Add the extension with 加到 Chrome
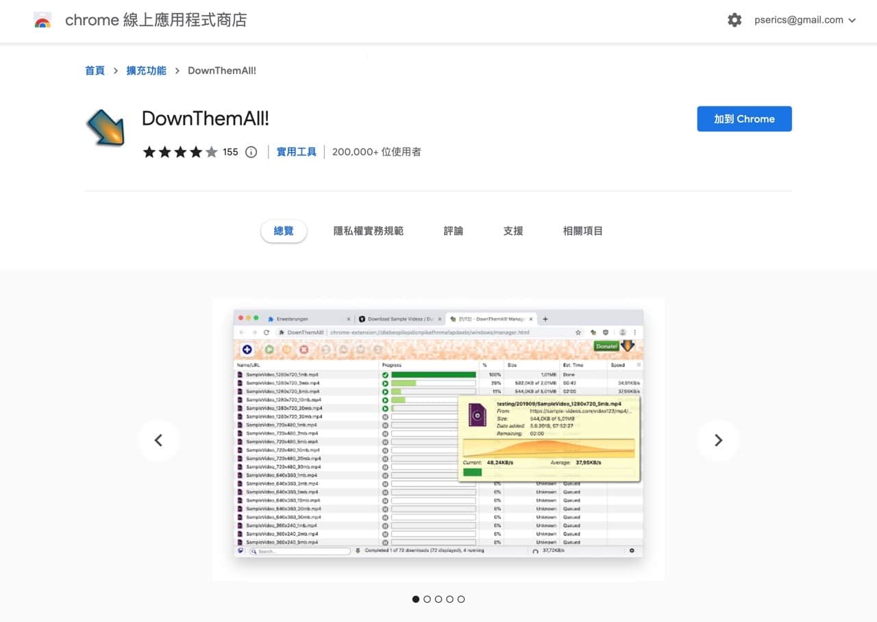877x622 pixels. 745,119
